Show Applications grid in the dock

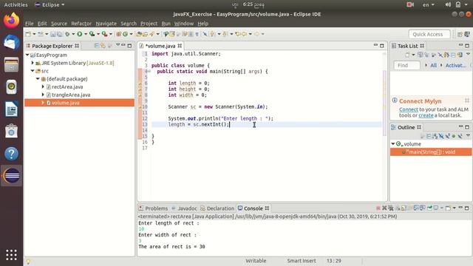point(12,255)
